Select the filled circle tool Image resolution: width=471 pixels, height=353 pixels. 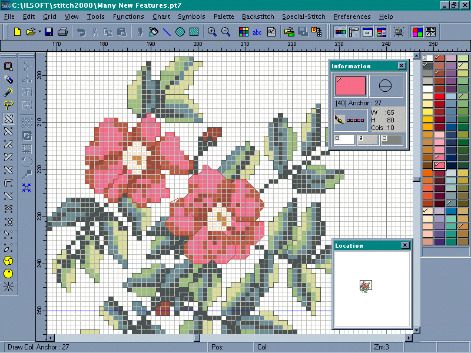click(x=180, y=32)
